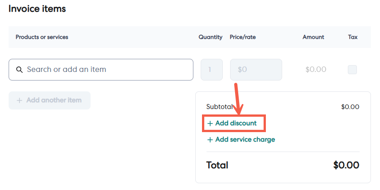
Task: Click the Subtotal value $0.00
Action: pyautogui.click(x=350, y=107)
